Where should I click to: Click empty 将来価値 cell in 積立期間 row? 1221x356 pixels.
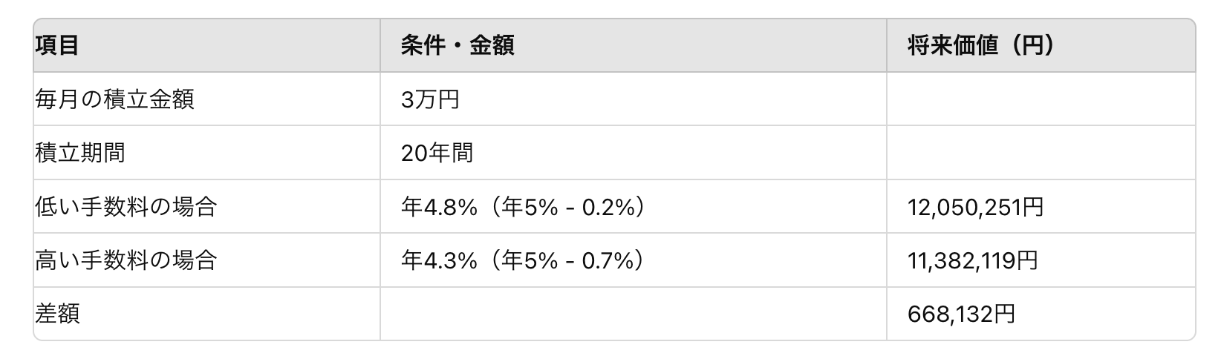coord(1040,153)
